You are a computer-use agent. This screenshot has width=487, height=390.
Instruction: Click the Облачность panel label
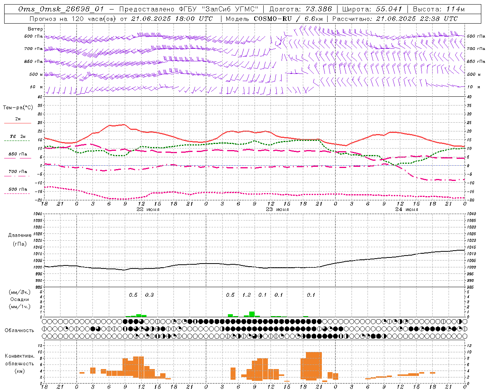click(19, 330)
